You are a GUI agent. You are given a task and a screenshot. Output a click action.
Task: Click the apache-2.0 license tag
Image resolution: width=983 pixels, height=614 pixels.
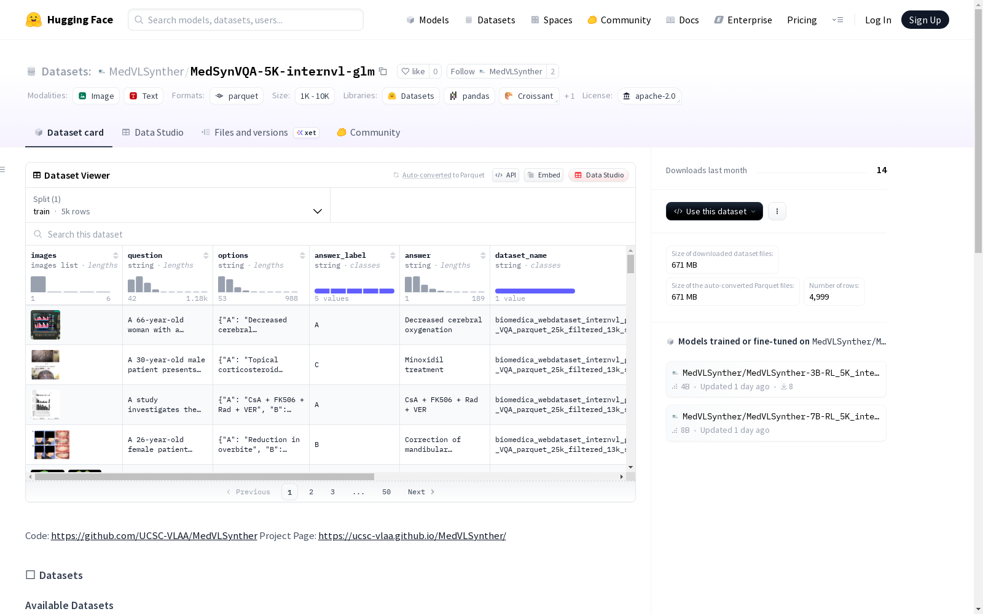coord(649,96)
